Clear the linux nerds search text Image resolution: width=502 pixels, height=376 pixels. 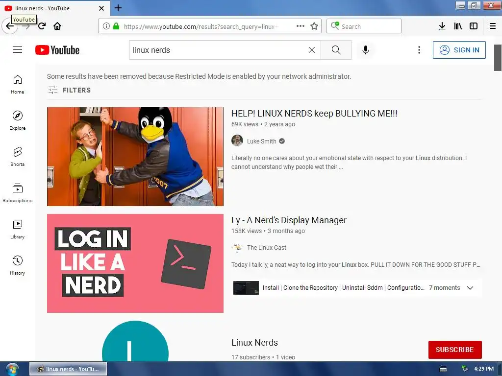tap(311, 50)
